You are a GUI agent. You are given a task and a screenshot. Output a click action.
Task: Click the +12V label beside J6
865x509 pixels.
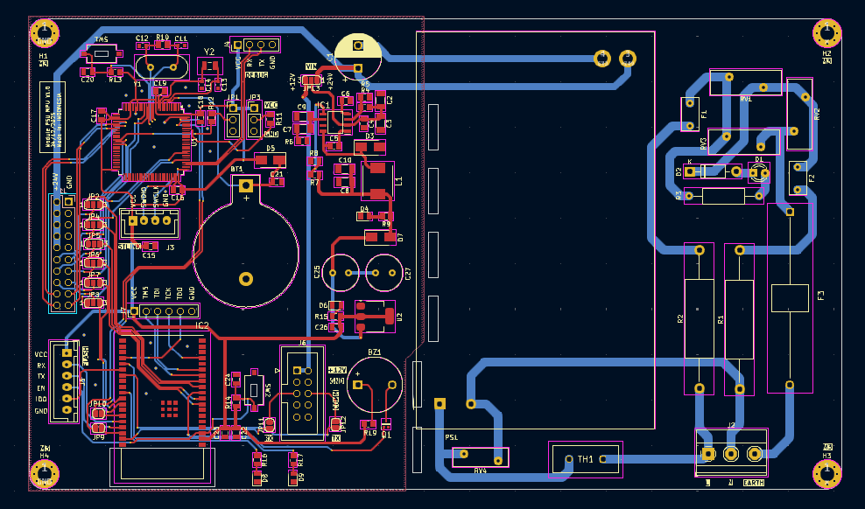coord(337,370)
